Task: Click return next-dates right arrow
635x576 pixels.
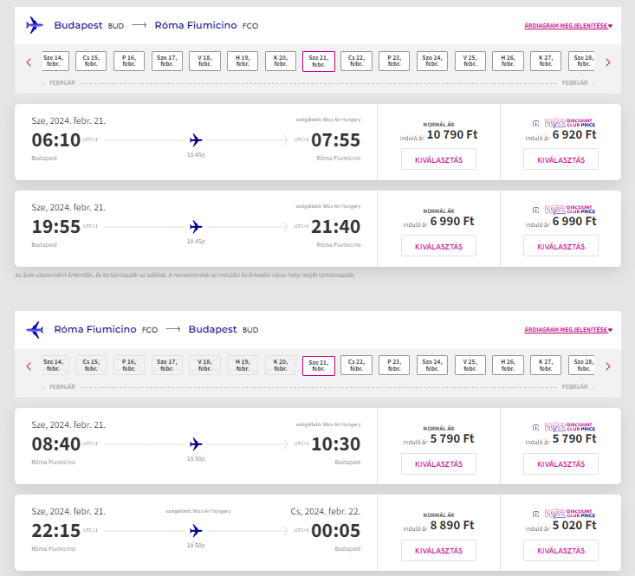Action: pyautogui.click(x=608, y=366)
